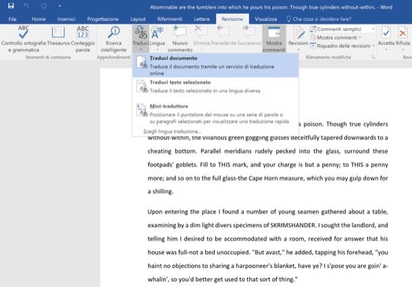Switch to the Home ribbon tab
The image size is (412, 287).
tap(38, 19)
